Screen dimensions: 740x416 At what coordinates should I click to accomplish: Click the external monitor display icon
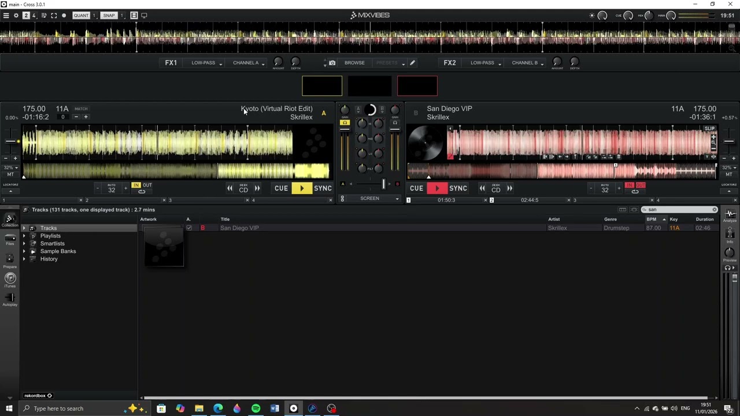pos(144,16)
